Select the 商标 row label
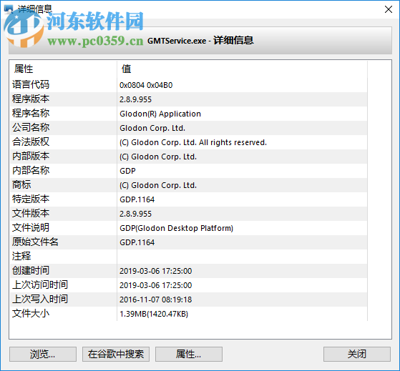The image size is (400, 371). pyautogui.click(x=21, y=184)
